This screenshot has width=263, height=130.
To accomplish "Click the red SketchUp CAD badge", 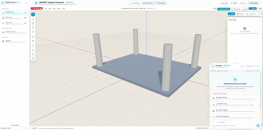I will click(x=37, y=8).
